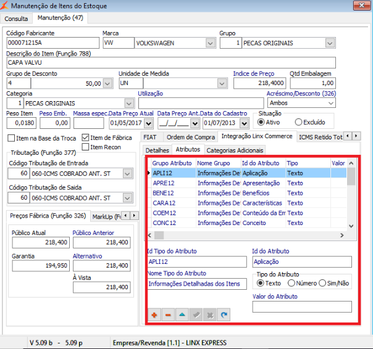
Task: Click the Garantia price field
Action: pyautogui.click(x=41, y=266)
